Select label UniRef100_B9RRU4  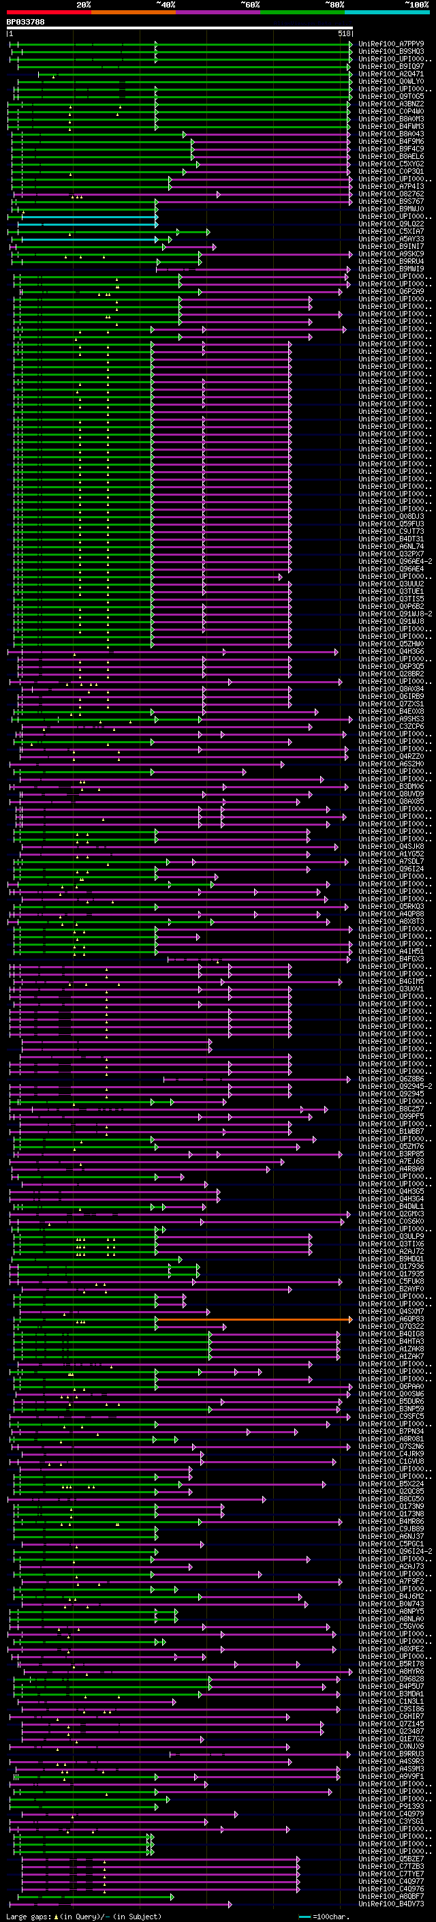pyautogui.click(x=391, y=261)
